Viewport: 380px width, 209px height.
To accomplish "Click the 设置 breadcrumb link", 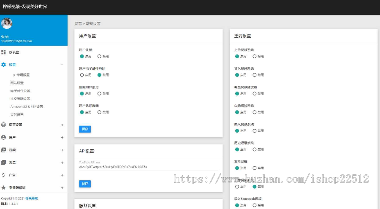I will [78, 24].
